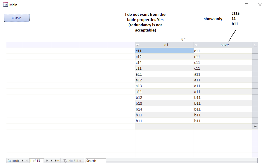
Task: Select the highlighted c11 cell in a1 column
Action: coord(164,51)
